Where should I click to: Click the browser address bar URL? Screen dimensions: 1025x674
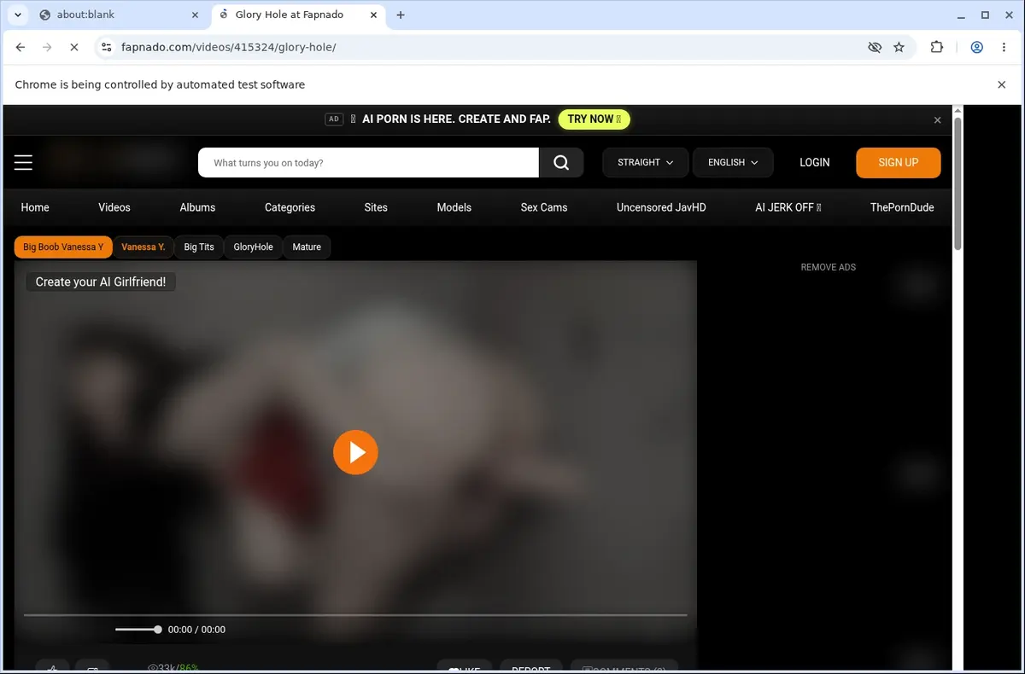tap(229, 48)
